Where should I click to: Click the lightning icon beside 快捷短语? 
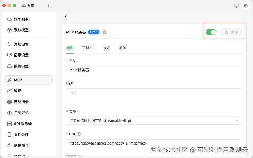point(9,145)
